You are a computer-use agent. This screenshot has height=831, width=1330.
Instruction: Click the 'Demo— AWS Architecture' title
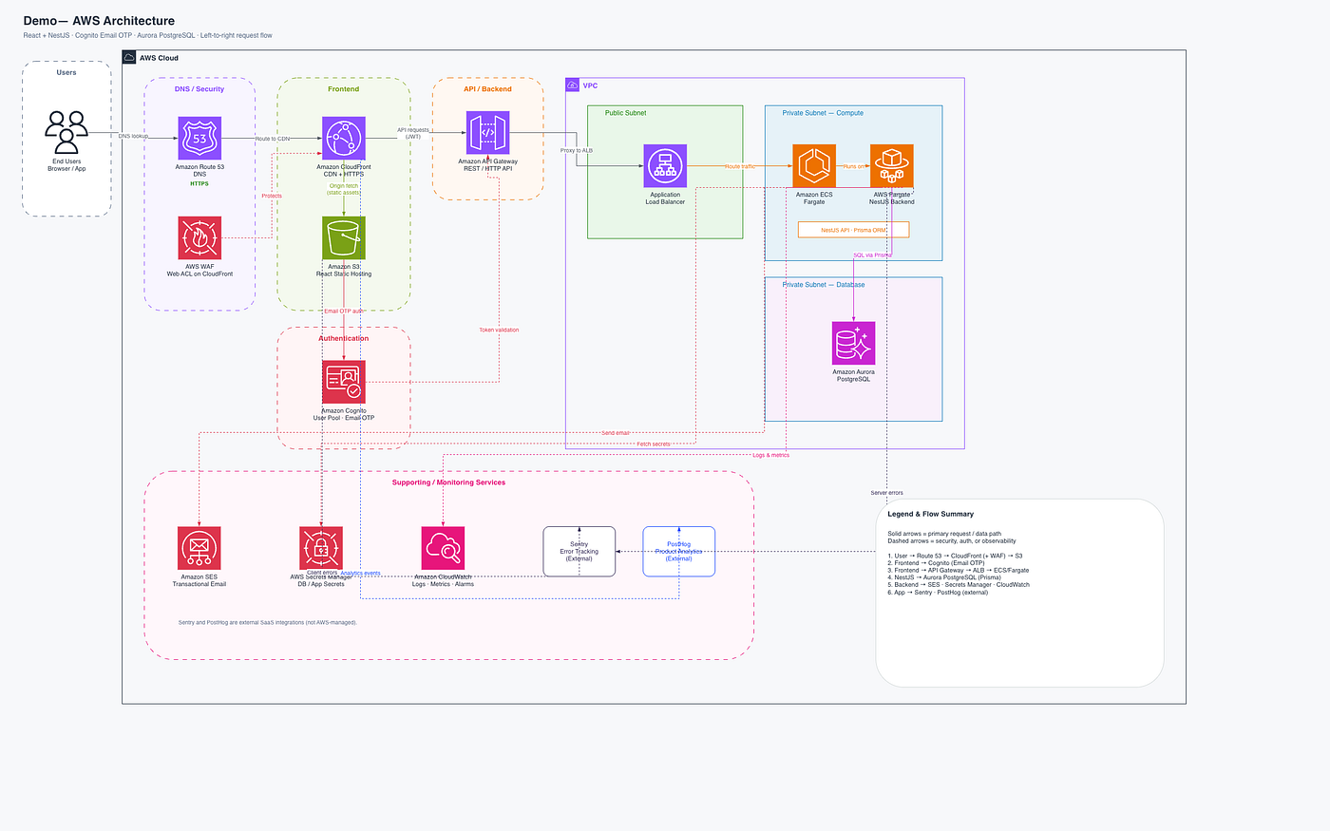pyautogui.click(x=99, y=20)
